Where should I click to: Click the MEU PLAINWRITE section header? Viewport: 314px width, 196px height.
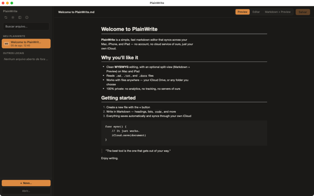(x=14, y=36)
